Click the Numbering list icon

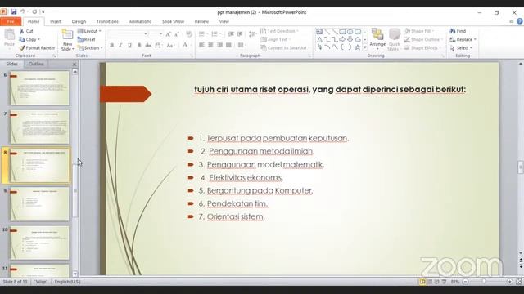point(215,34)
